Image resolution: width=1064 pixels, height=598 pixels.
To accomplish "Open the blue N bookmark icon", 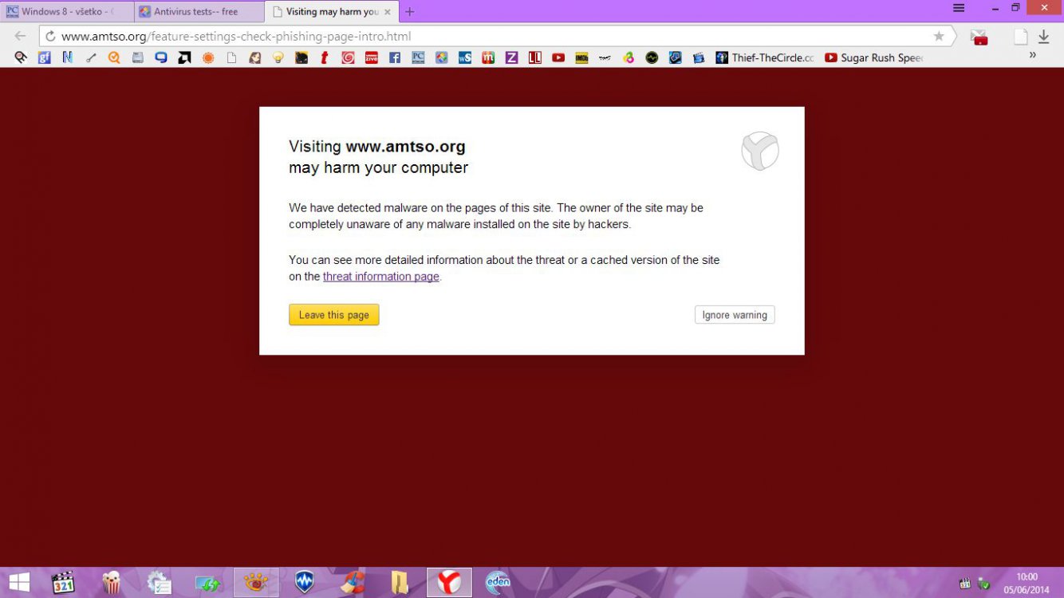I will point(68,57).
